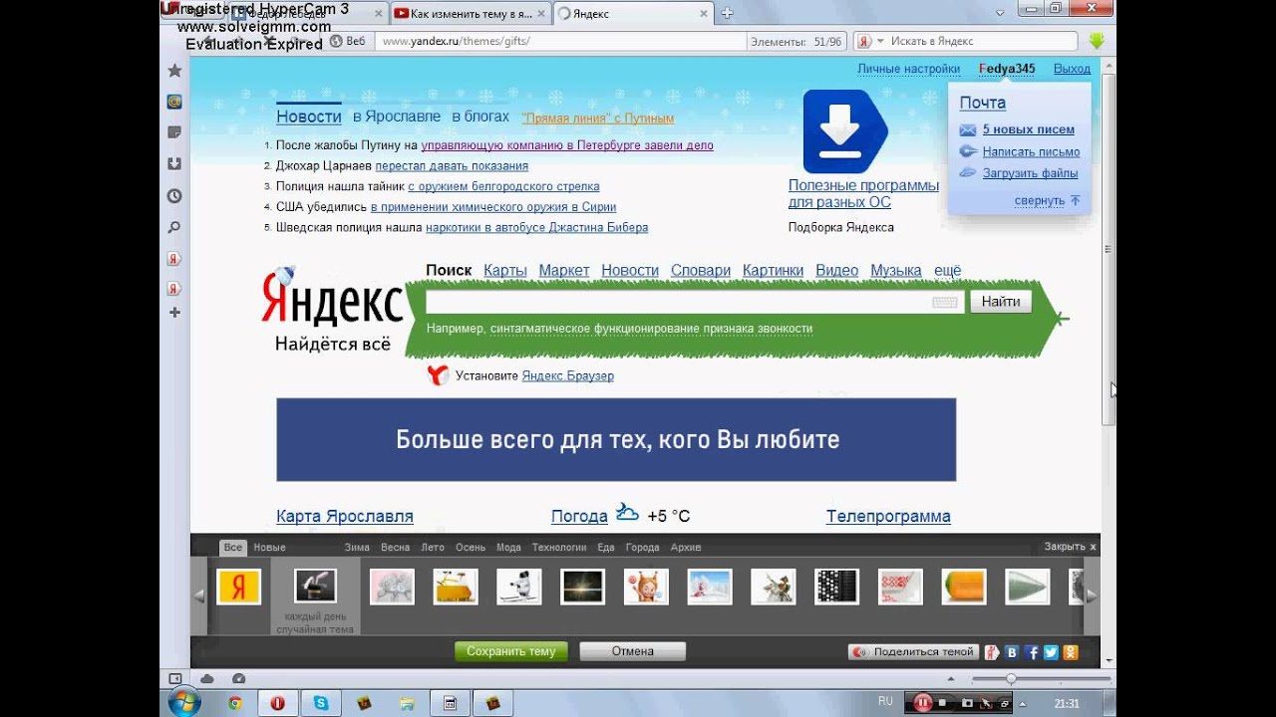Click 'Написать письмо' link

click(1031, 151)
